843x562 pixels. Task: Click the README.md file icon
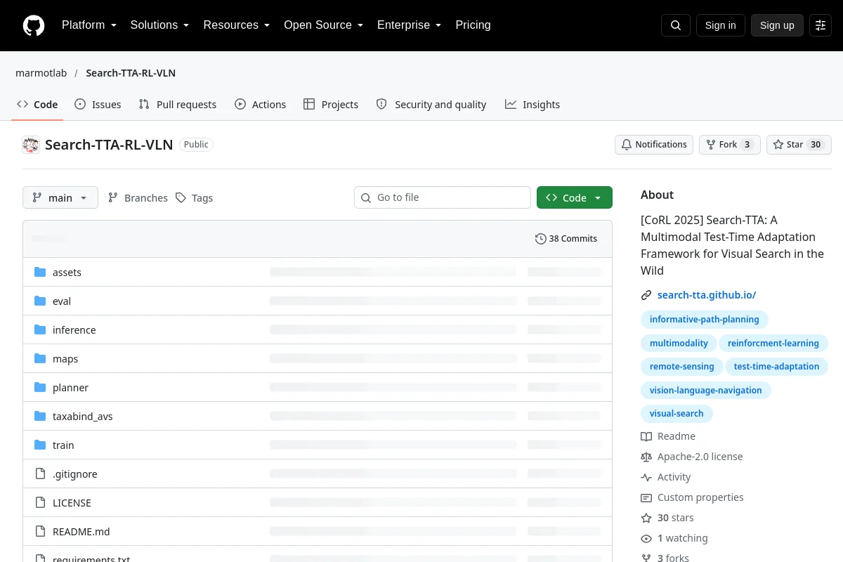pyautogui.click(x=40, y=531)
